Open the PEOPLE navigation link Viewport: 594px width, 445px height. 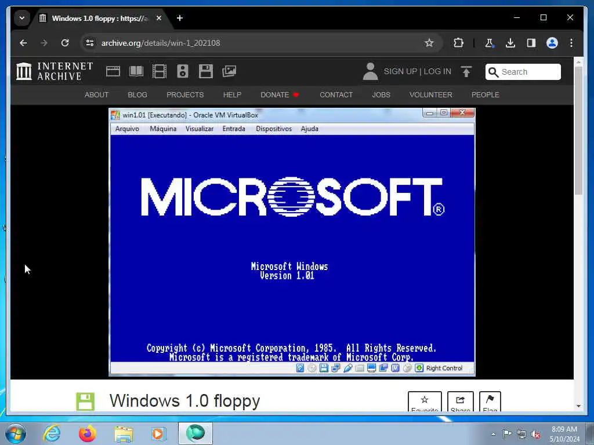pyautogui.click(x=486, y=94)
